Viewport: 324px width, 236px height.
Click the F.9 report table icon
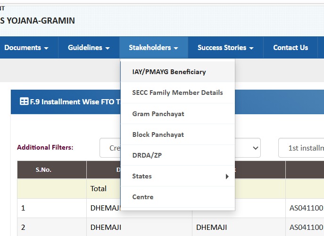click(24, 101)
